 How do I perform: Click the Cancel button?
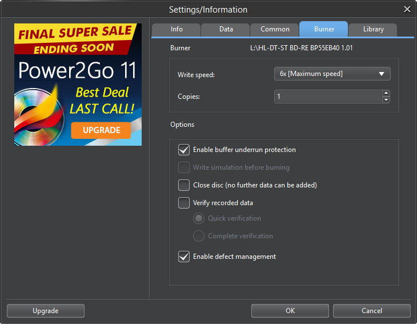coord(371,311)
